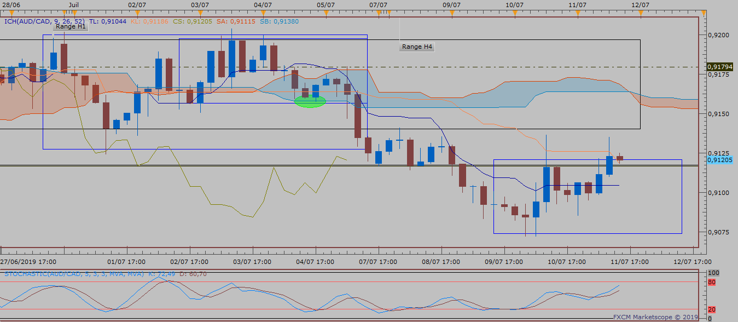Click the 02/07 17:00 time label
The height and width of the screenshot is (322, 738).
[x=189, y=262]
